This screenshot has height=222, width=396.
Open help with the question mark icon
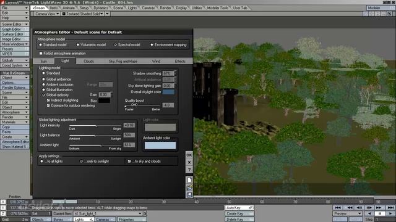tap(189, 170)
